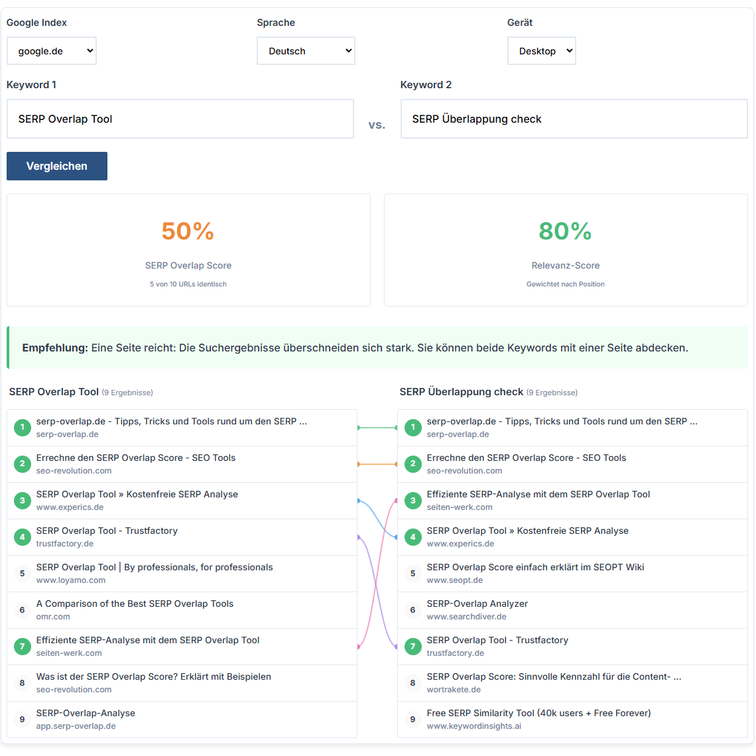Click the green position 1 badge in left results
The height and width of the screenshot is (756, 756).
pyautogui.click(x=22, y=428)
